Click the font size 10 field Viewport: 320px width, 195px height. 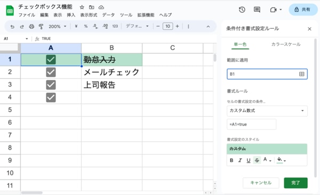tap(168, 26)
